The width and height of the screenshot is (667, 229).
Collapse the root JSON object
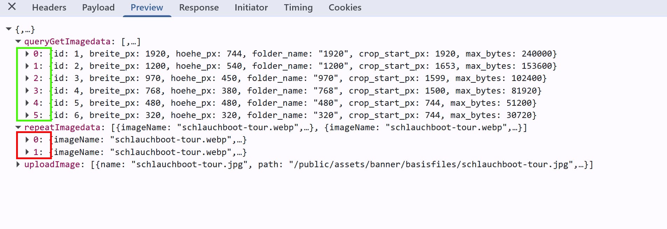coord(9,29)
